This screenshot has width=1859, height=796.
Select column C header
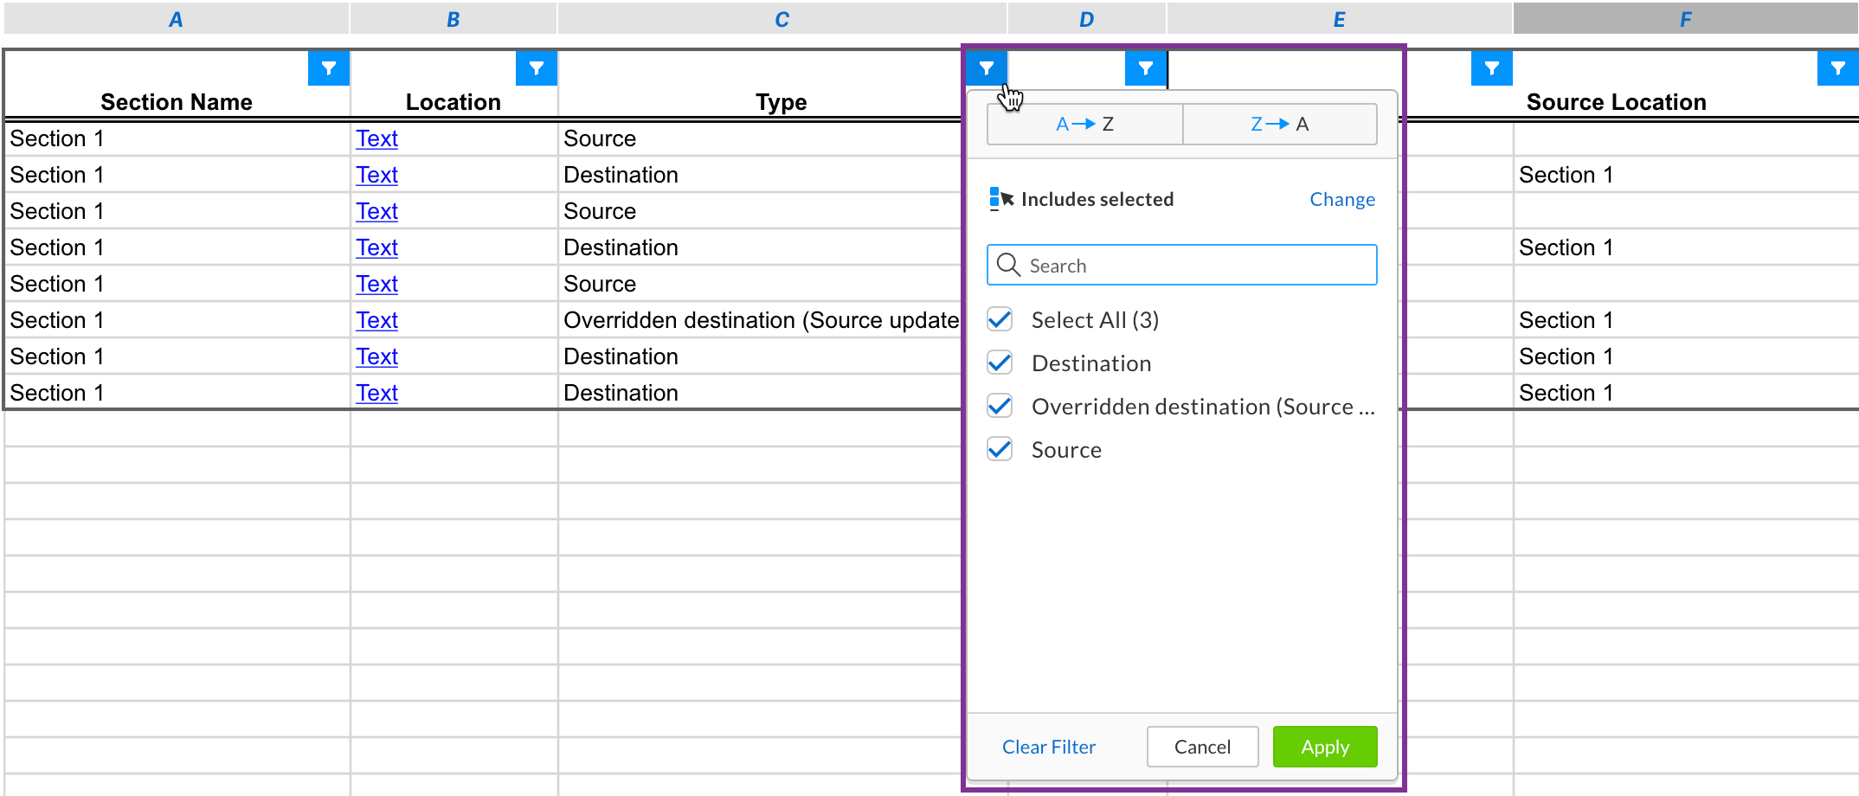(781, 18)
